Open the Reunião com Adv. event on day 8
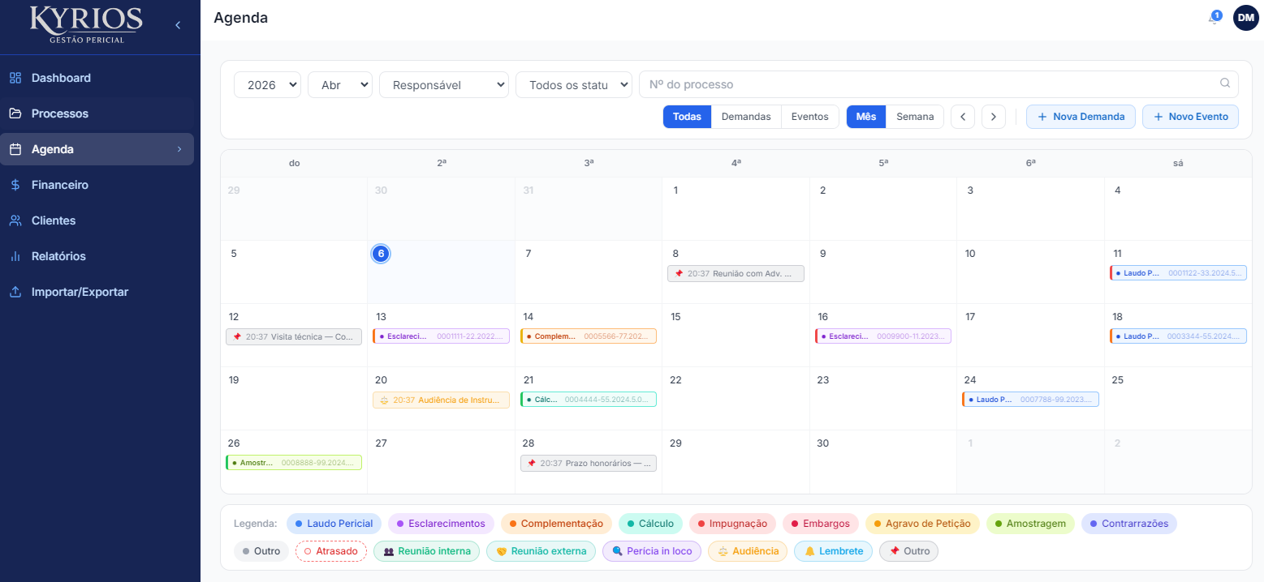Image resolution: width=1264 pixels, height=582 pixels. pyautogui.click(x=736, y=274)
